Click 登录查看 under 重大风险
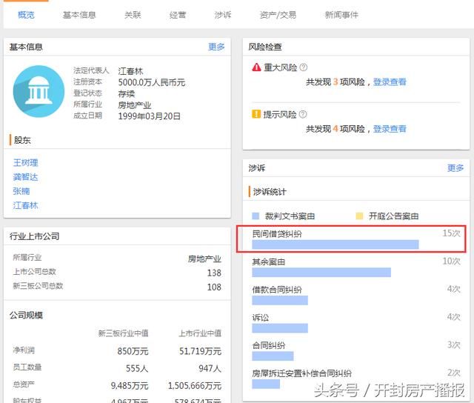Screen dimensions: 474x403 (390, 82)
